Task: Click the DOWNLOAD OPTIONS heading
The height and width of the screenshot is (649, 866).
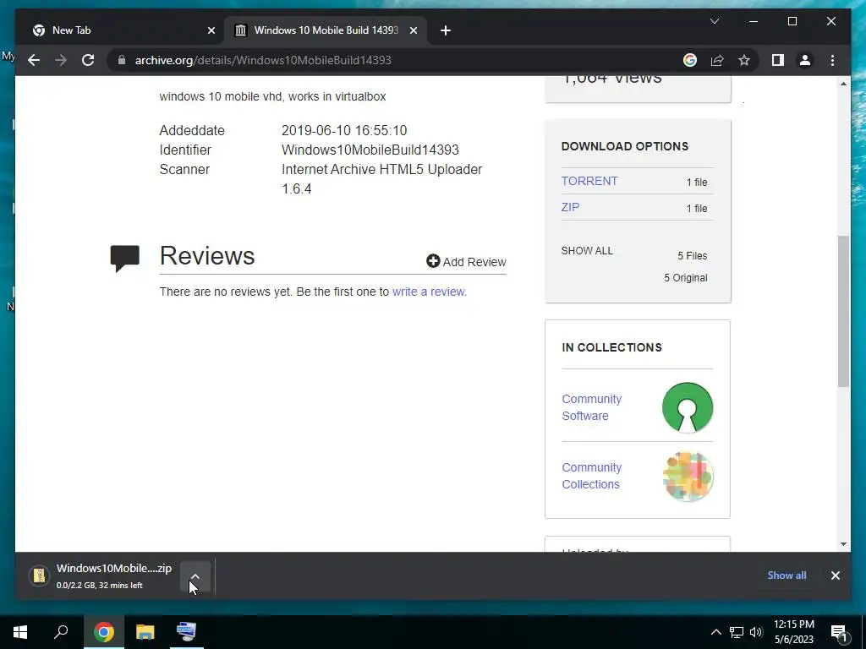Action: click(x=625, y=146)
